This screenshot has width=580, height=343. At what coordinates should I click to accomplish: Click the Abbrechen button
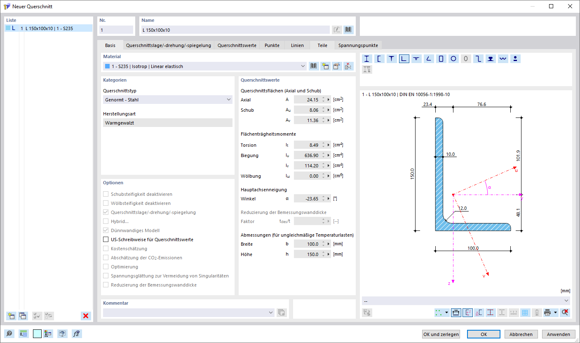point(521,334)
